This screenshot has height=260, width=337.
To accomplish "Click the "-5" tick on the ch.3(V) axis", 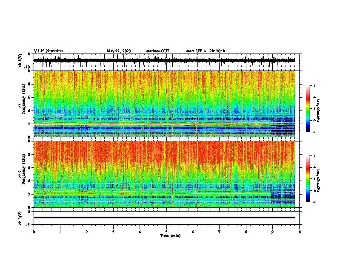I will pos(29,225).
